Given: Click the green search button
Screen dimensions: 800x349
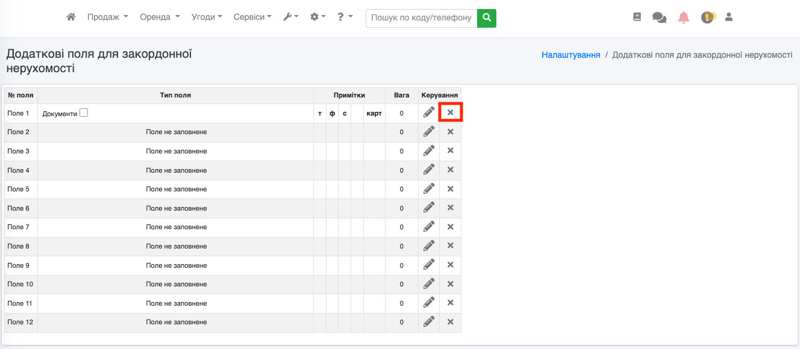Looking at the screenshot, I should [486, 18].
